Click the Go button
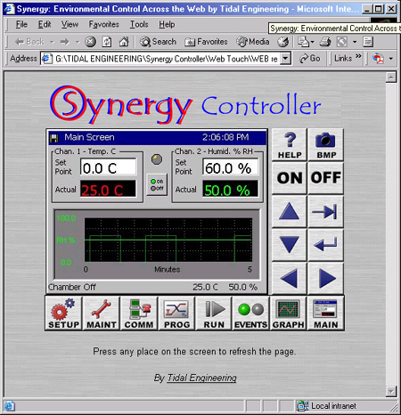 (x=310, y=59)
